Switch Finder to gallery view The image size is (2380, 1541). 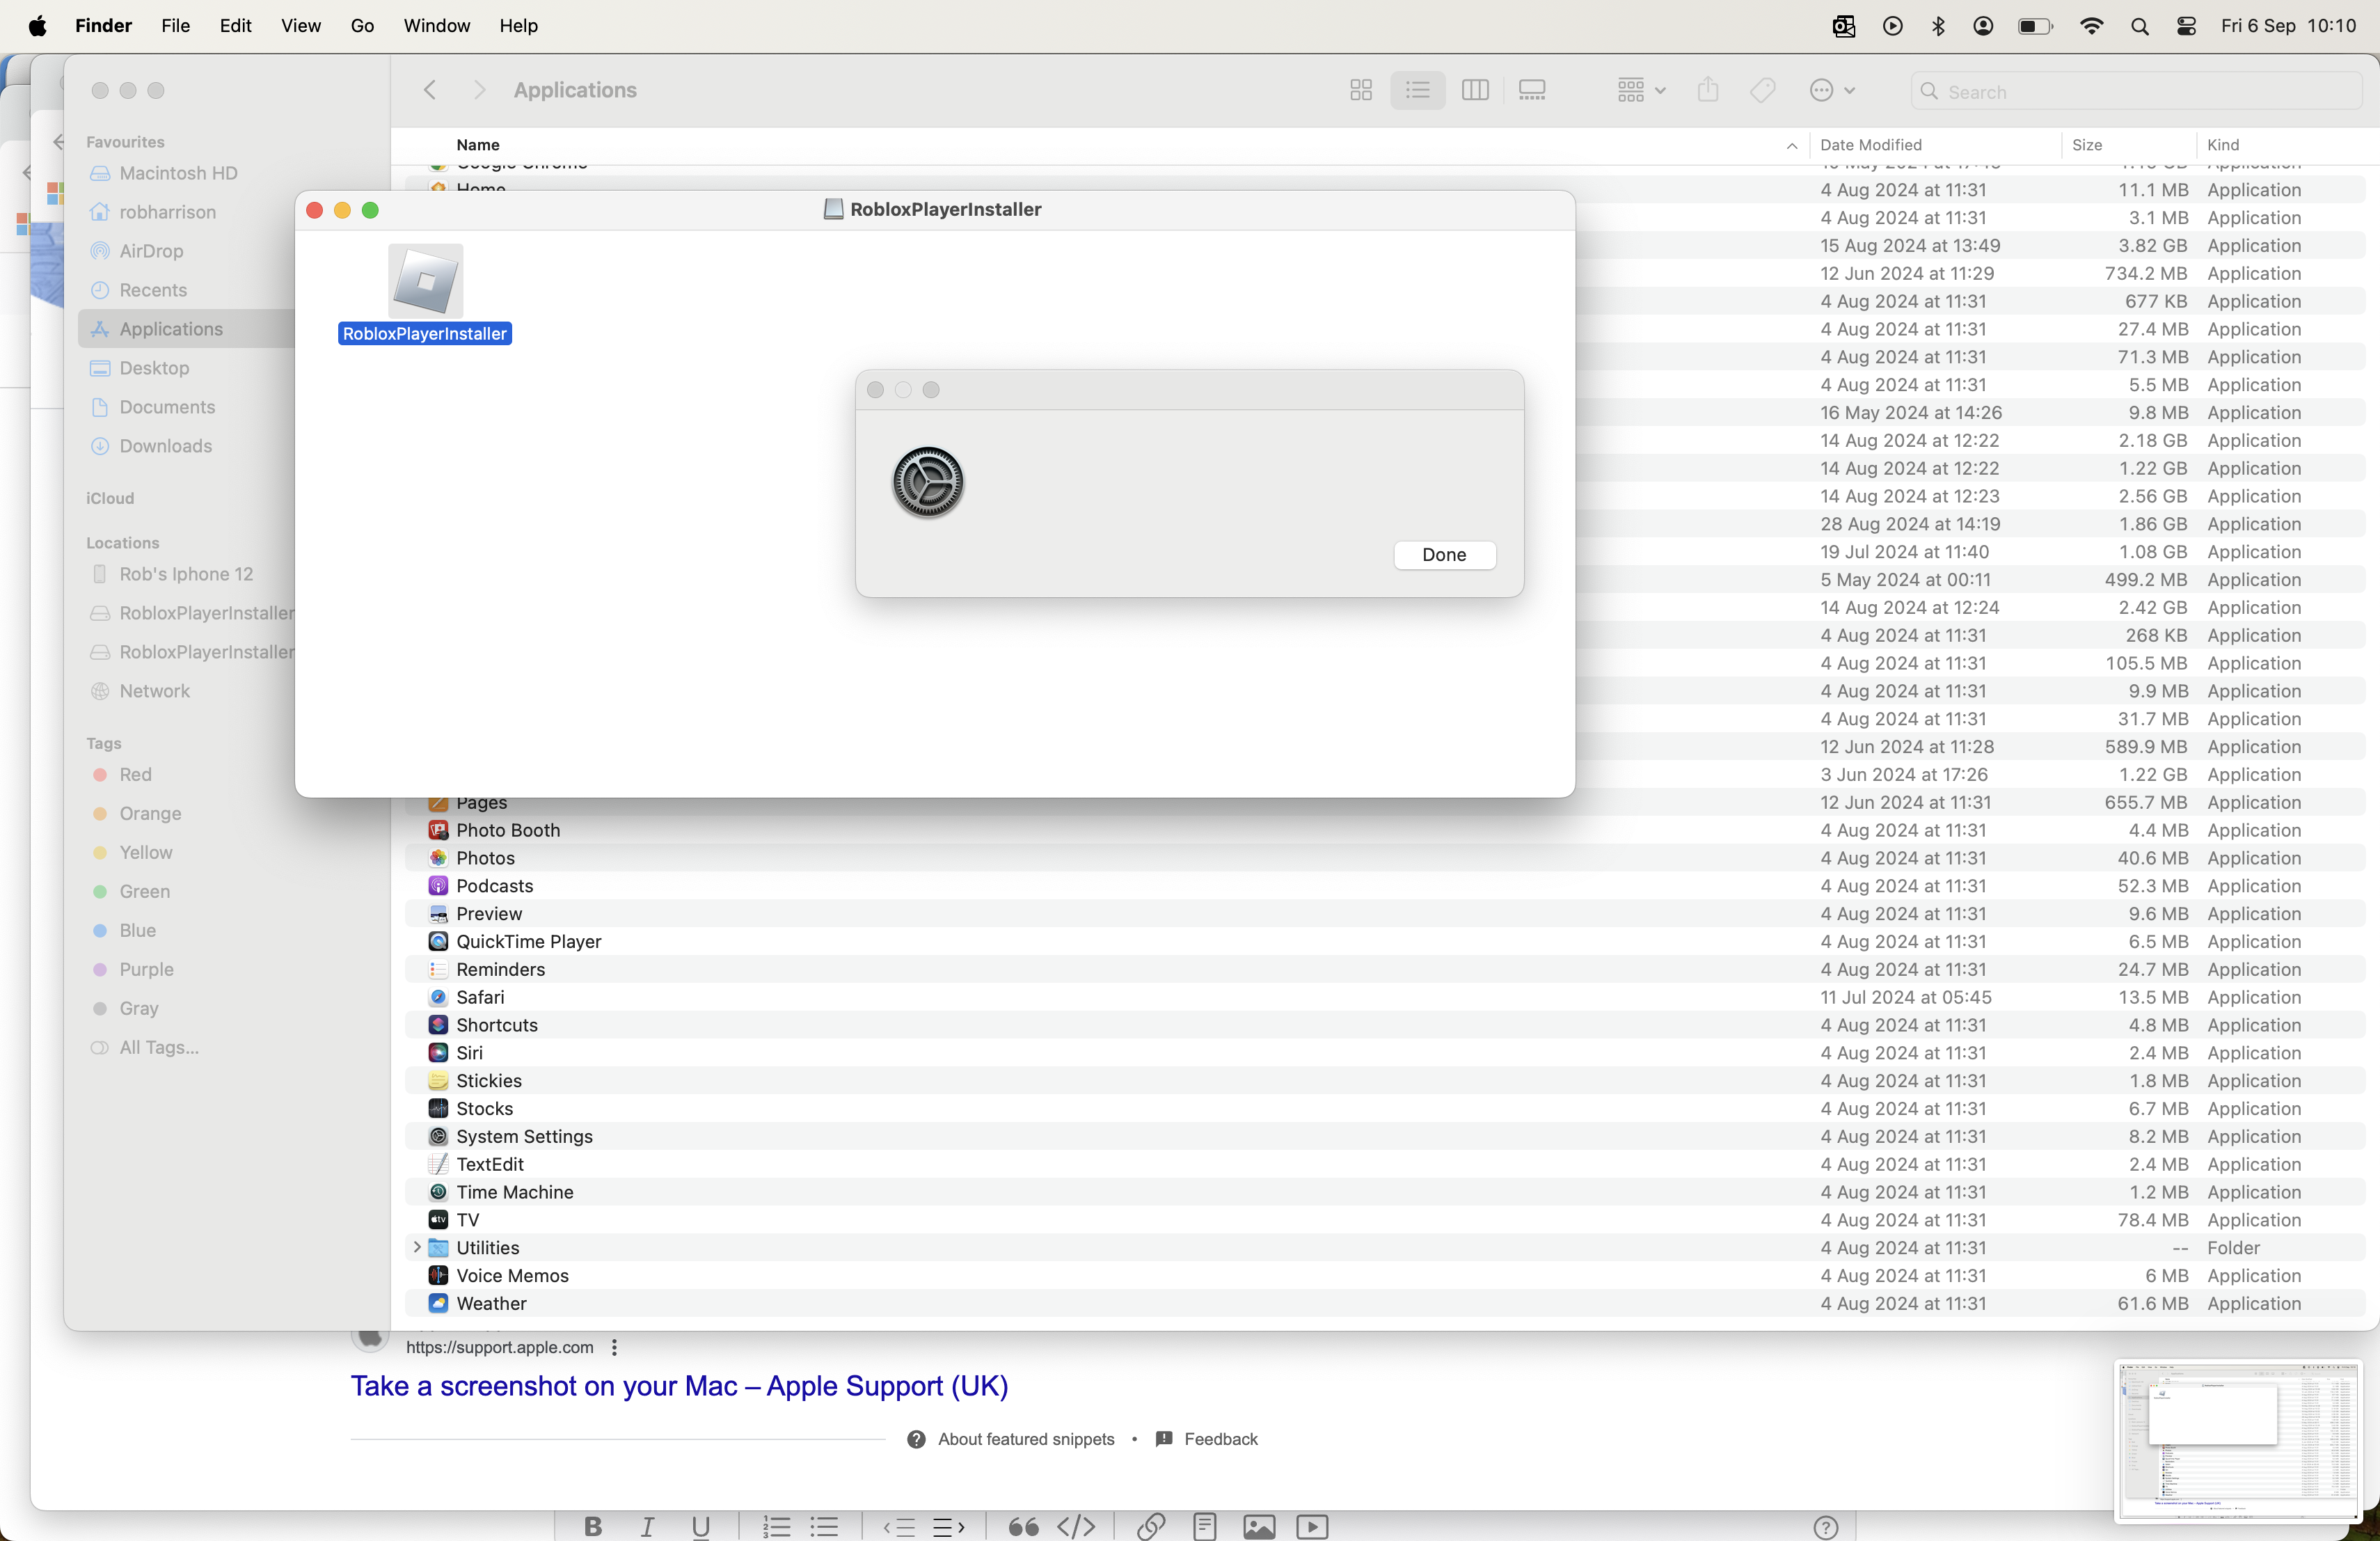(1531, 91)
